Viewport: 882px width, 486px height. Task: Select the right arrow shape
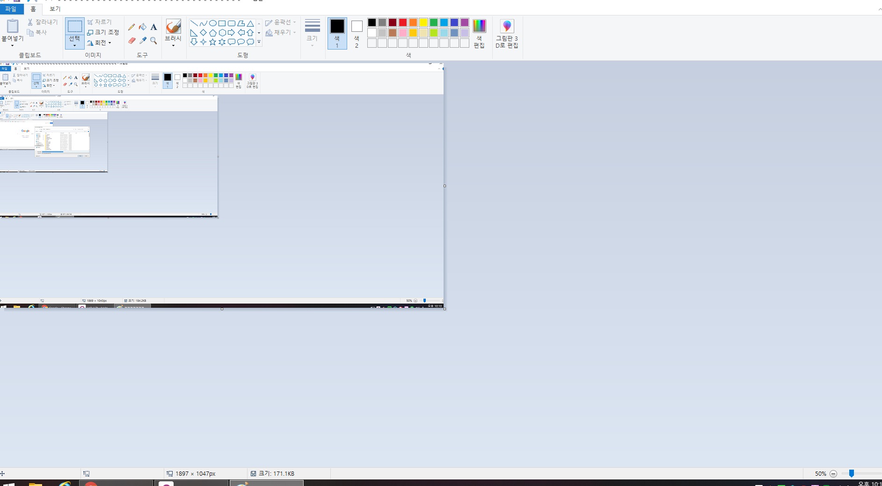(x=231, y=33)
